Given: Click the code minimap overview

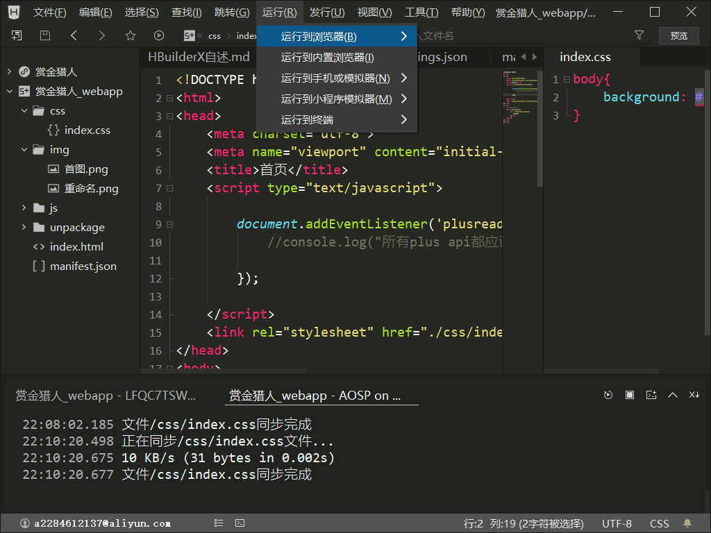Looking at the screenshot, I should click(519, 97).
